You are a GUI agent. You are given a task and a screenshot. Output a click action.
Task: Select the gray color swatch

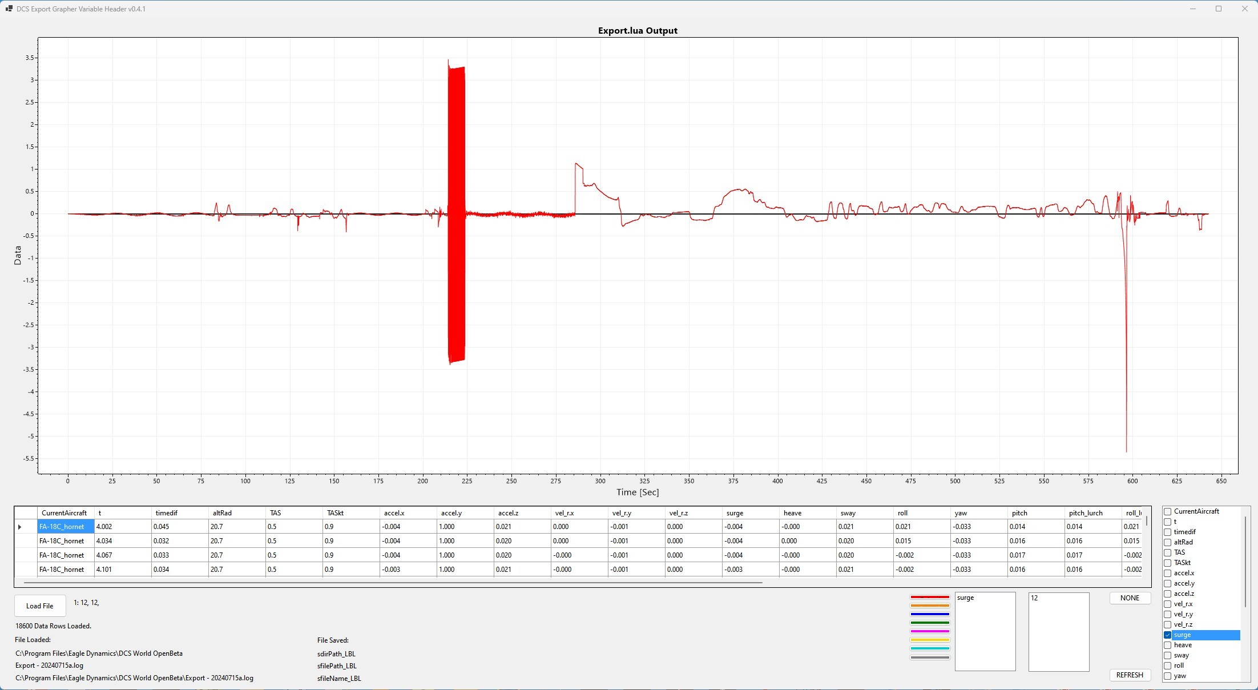(930, 657)
